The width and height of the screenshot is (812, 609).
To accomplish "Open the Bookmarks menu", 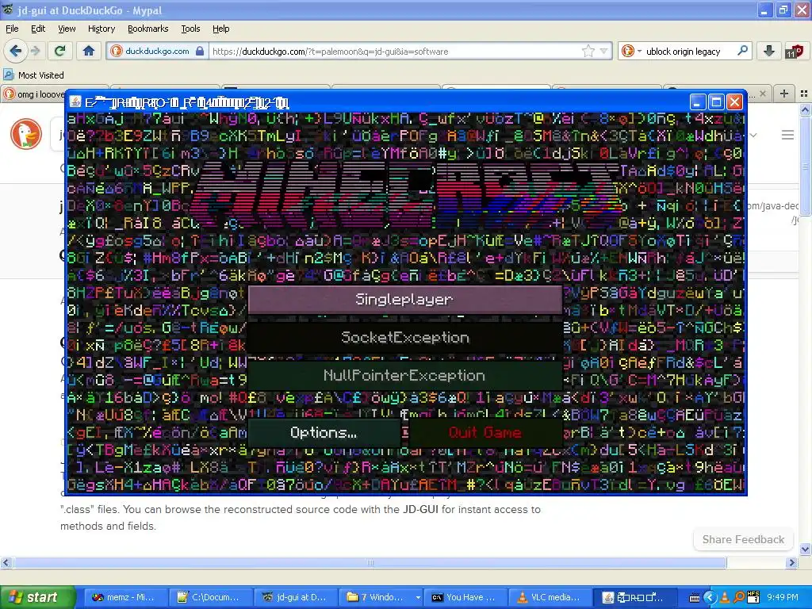I will pyautogui.click(x=147, y=29).
